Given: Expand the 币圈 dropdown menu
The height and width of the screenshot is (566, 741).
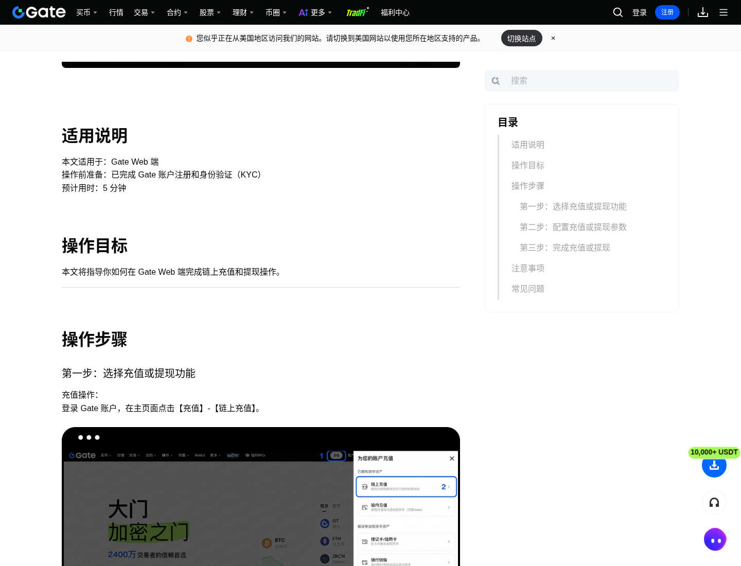Looking at the screenshot, I should click(x=276, y=12).
